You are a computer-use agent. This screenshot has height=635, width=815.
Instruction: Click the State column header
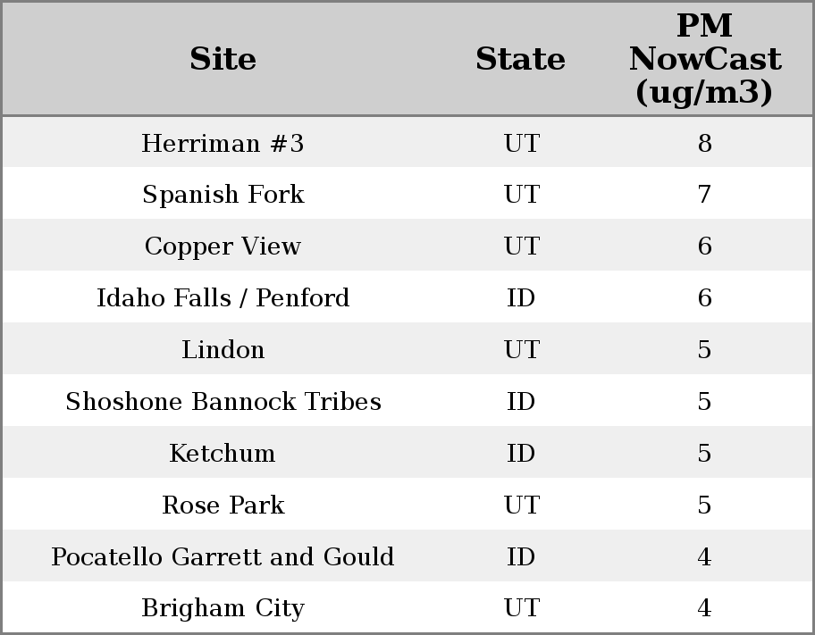pos(520,59)
